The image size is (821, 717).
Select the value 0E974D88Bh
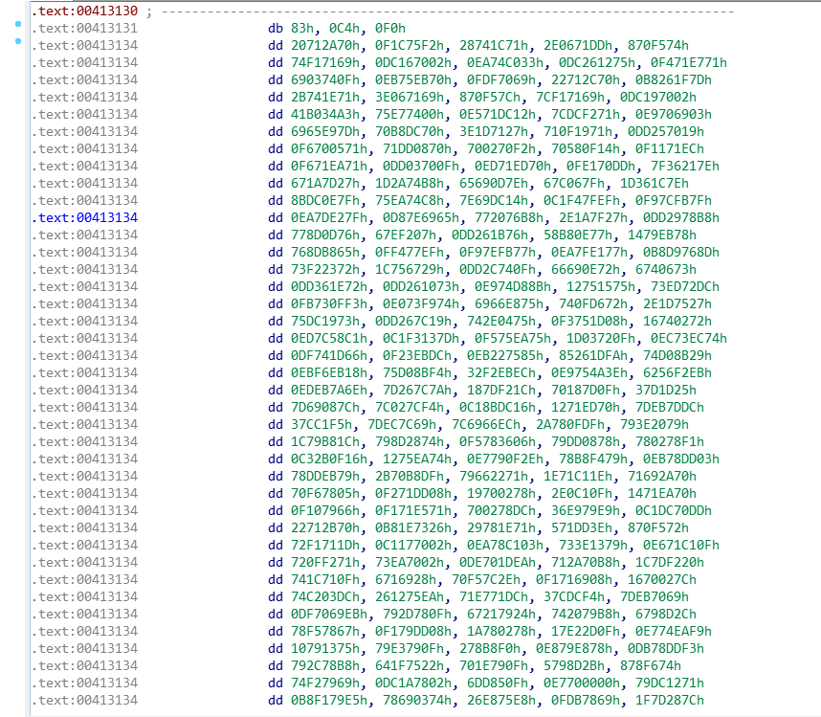[x=513, y=287]
